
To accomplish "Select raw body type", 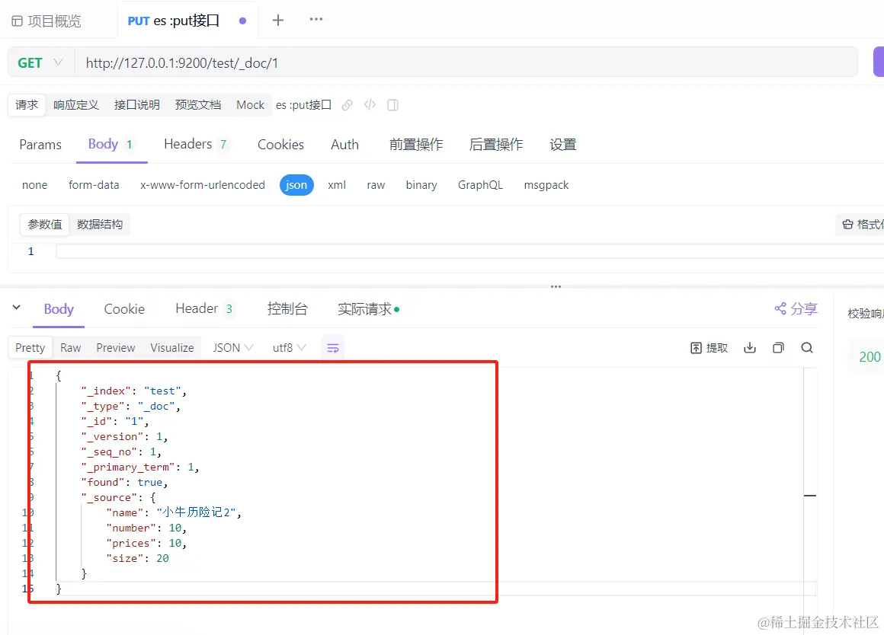I will [x=376, y=185].
